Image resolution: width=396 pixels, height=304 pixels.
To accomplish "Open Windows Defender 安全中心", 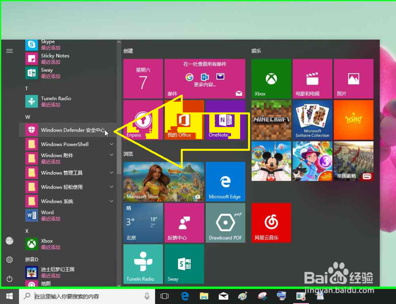I will (68, 130).
